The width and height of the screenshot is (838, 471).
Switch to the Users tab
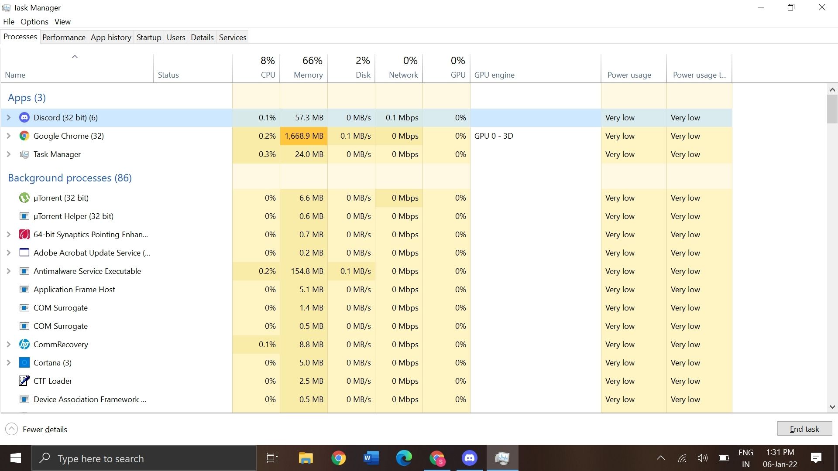click(176, 38)
